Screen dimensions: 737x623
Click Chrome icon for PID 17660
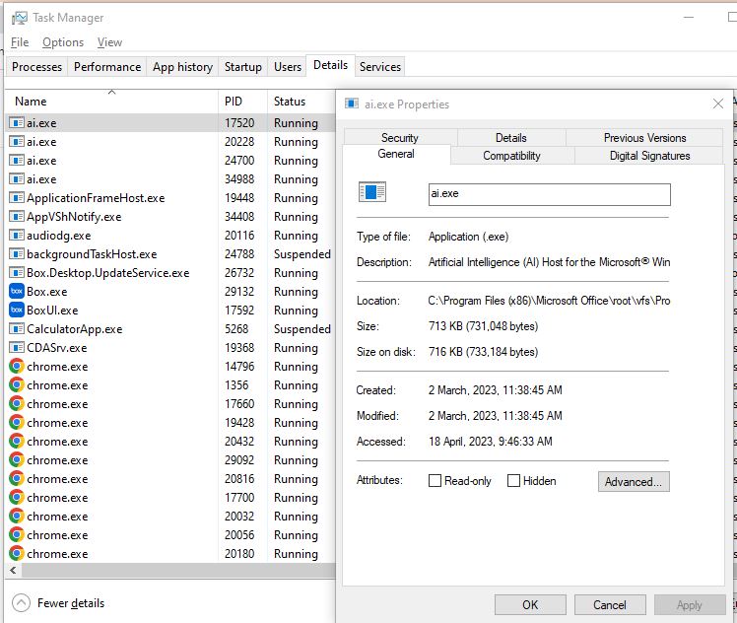(17, 404)
